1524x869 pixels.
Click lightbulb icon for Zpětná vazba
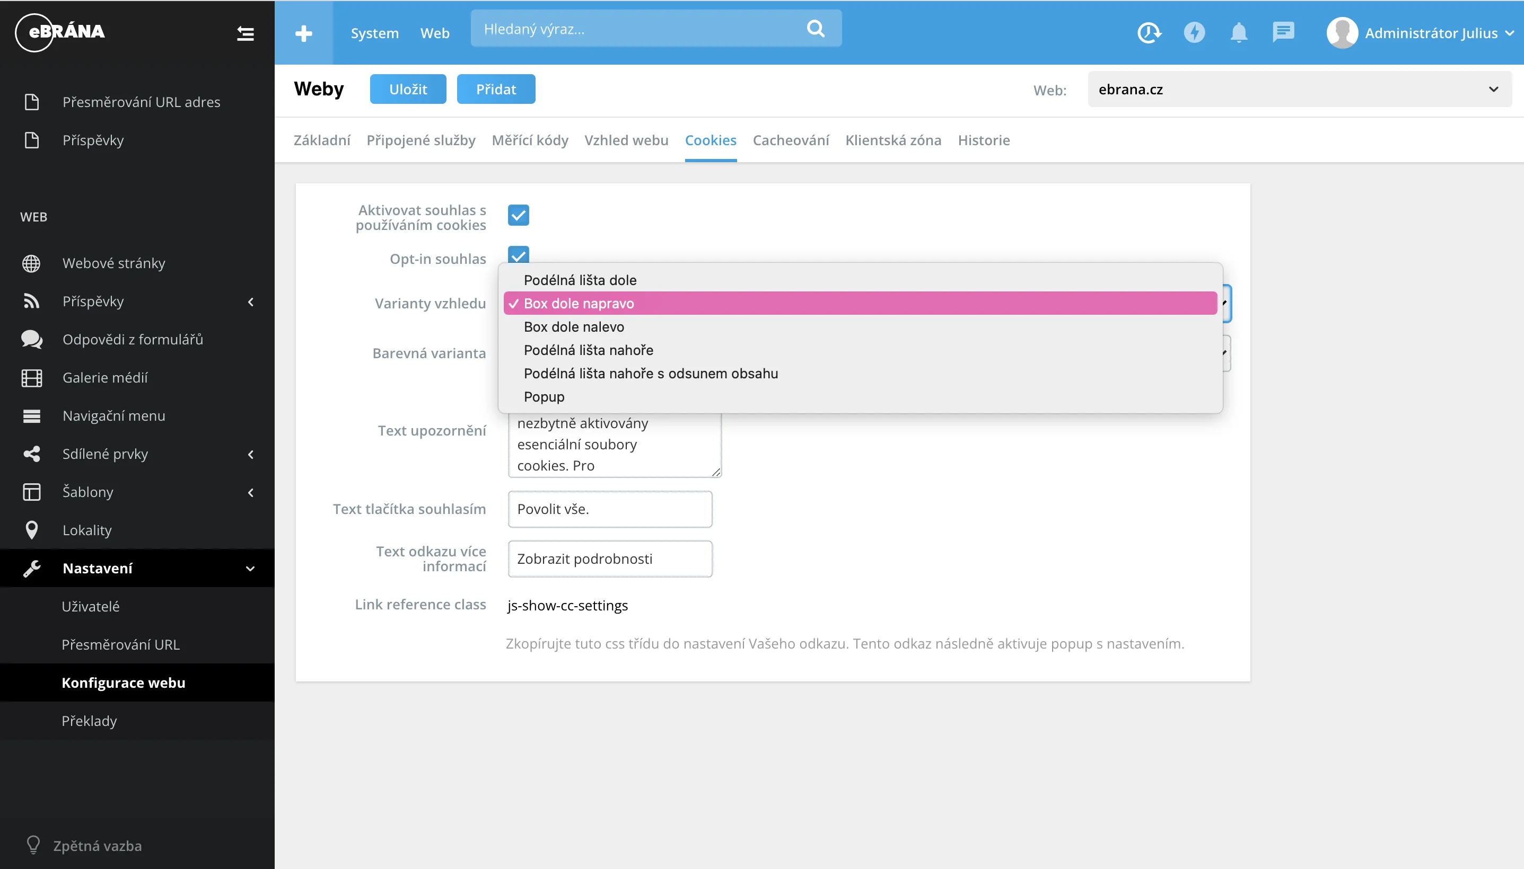pos(33,845)
